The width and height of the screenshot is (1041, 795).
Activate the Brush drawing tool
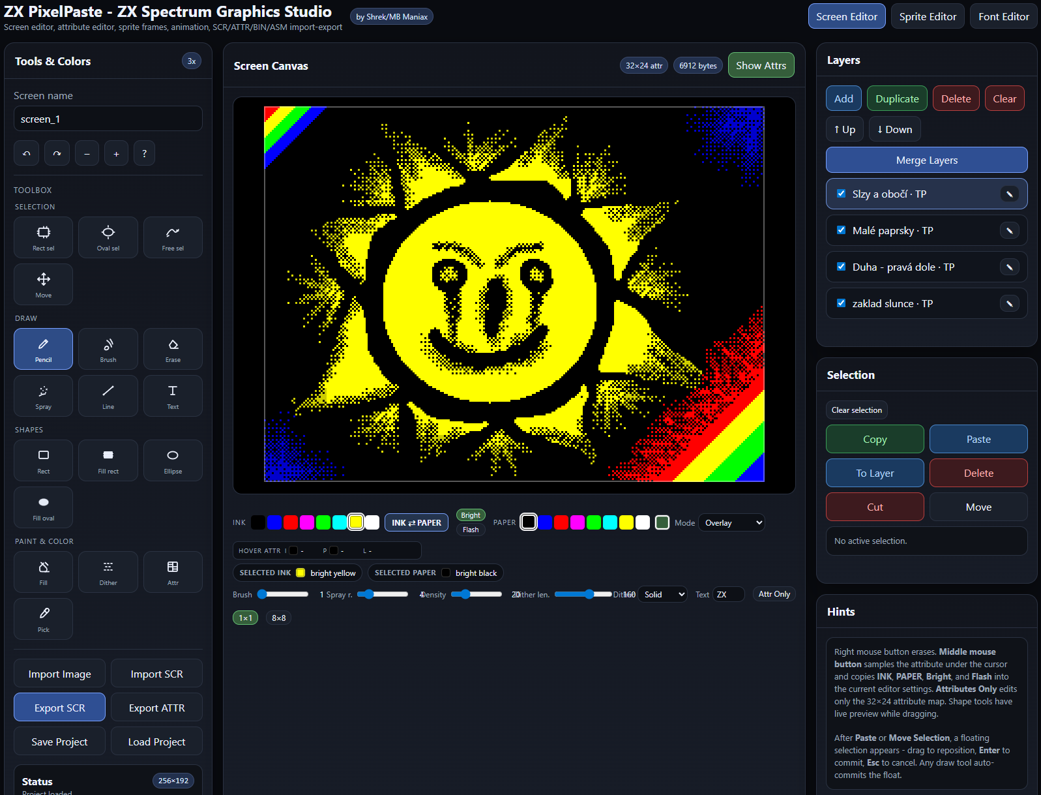click(108, 349)
